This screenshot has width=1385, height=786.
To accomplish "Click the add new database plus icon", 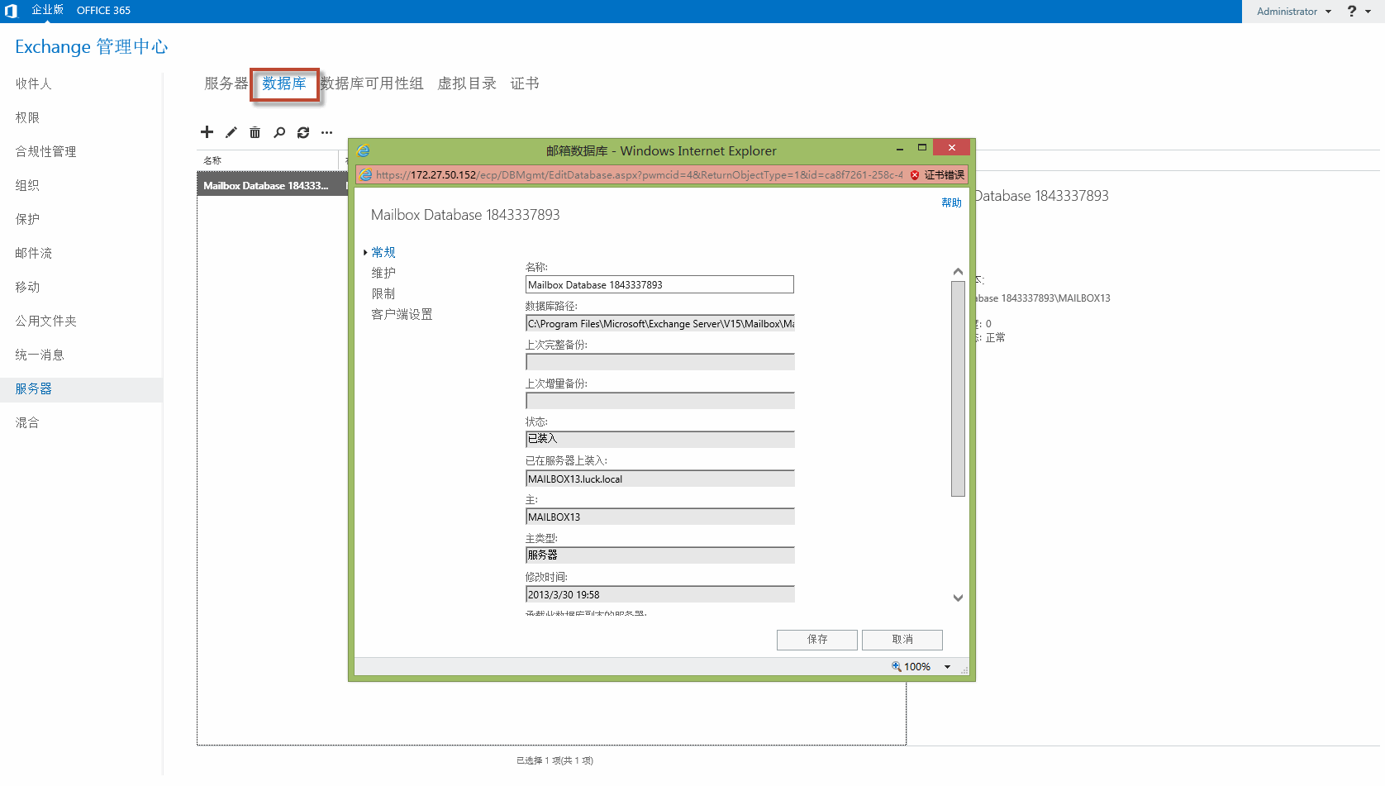I will [x=207, y=132].
